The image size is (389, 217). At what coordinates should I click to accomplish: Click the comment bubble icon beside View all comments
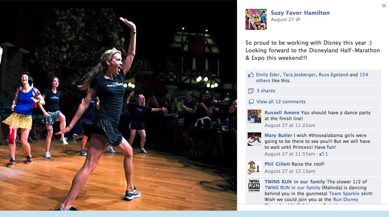click(x=251, y=102)
